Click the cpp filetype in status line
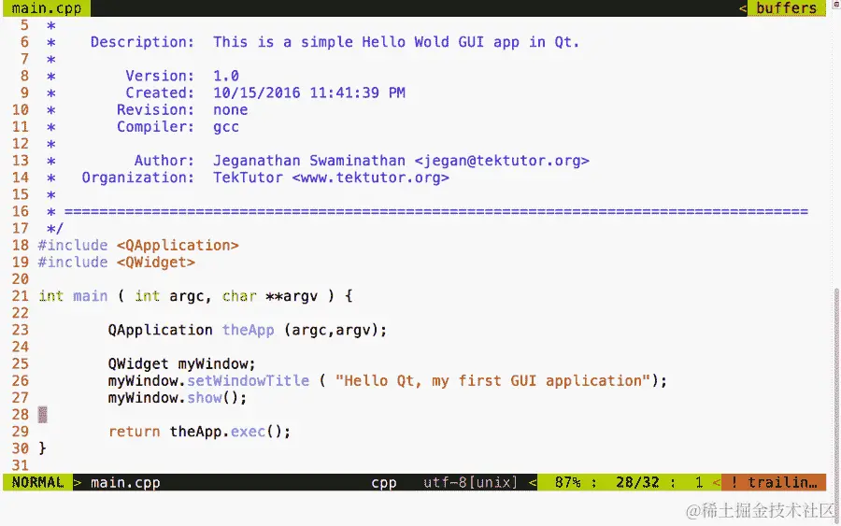841x526 pixels. coord(384,483)
